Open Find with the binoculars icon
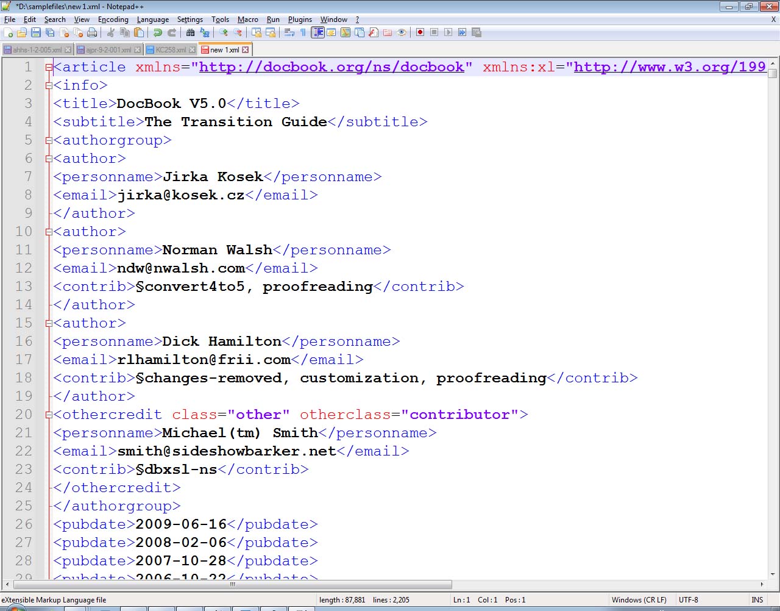Viewport: 780px width, 611px height. [191, 32]
